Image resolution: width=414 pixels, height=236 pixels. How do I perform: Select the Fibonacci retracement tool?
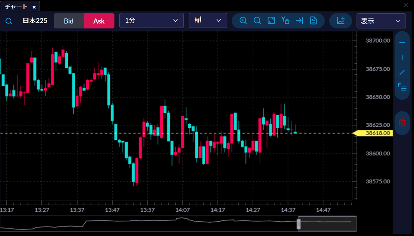pos(402,87)
